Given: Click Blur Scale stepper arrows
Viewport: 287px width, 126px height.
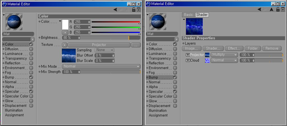Looking at the screenshot, I should click(113, 61).
